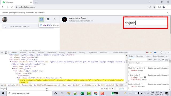Reload the web.whatsapp.com page
The image size is (171, 96).
click(11, 7)
